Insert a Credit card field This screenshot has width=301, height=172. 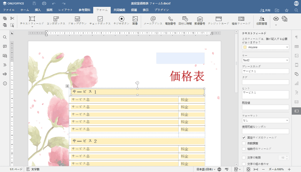click(x=219, y=20)
